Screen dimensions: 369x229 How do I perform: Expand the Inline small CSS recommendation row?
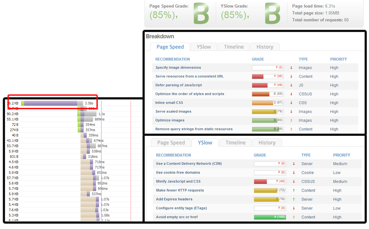tap(169, 103)
